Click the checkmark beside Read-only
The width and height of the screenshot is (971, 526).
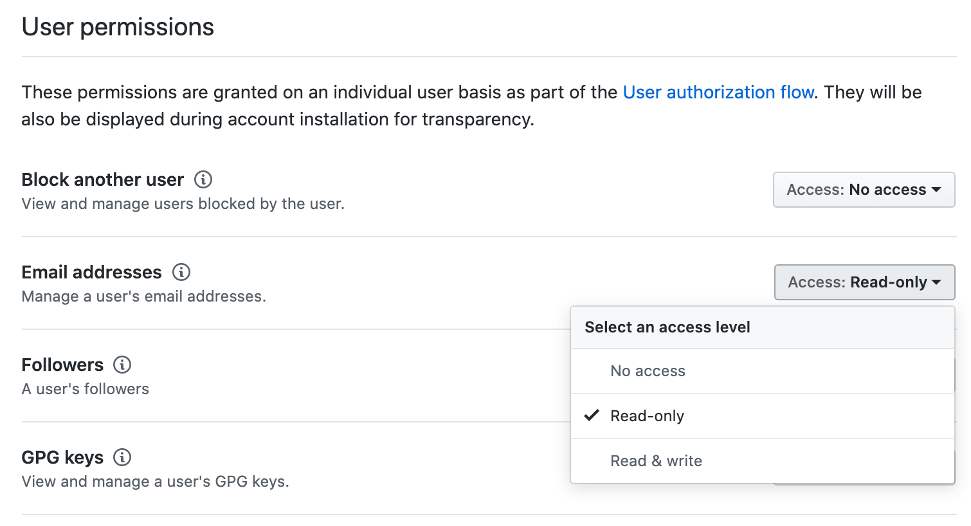(x=592, y=415)
